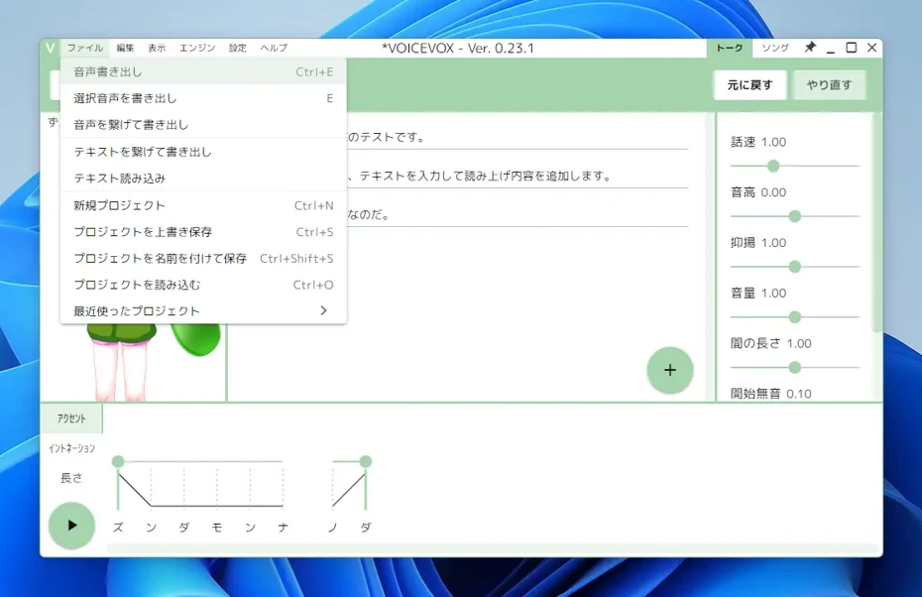This screenshot has height=597, width=922.
Task: Open the エンジン menu
Action: pyautogui.click(x=197, y=48)
